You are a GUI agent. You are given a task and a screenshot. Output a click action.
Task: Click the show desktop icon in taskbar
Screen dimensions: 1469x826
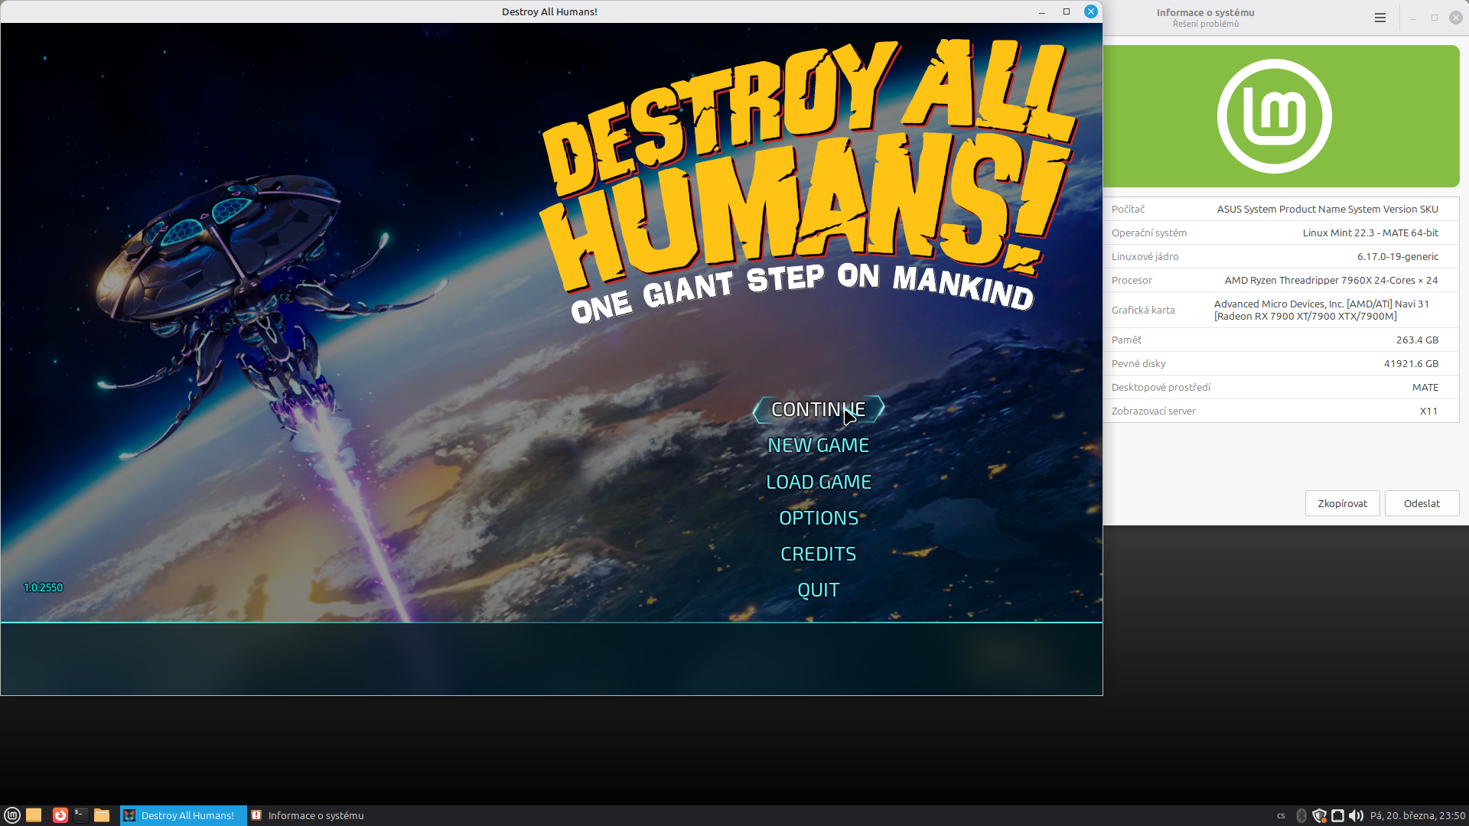coord(34,815)
